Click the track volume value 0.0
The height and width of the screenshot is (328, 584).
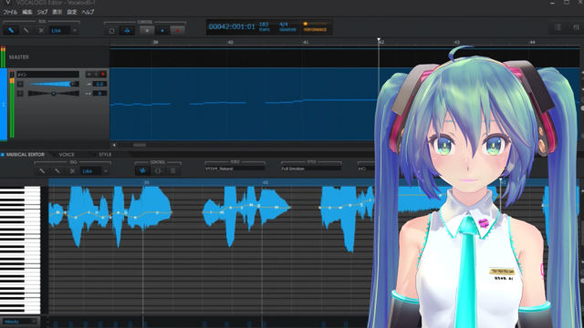99,84
